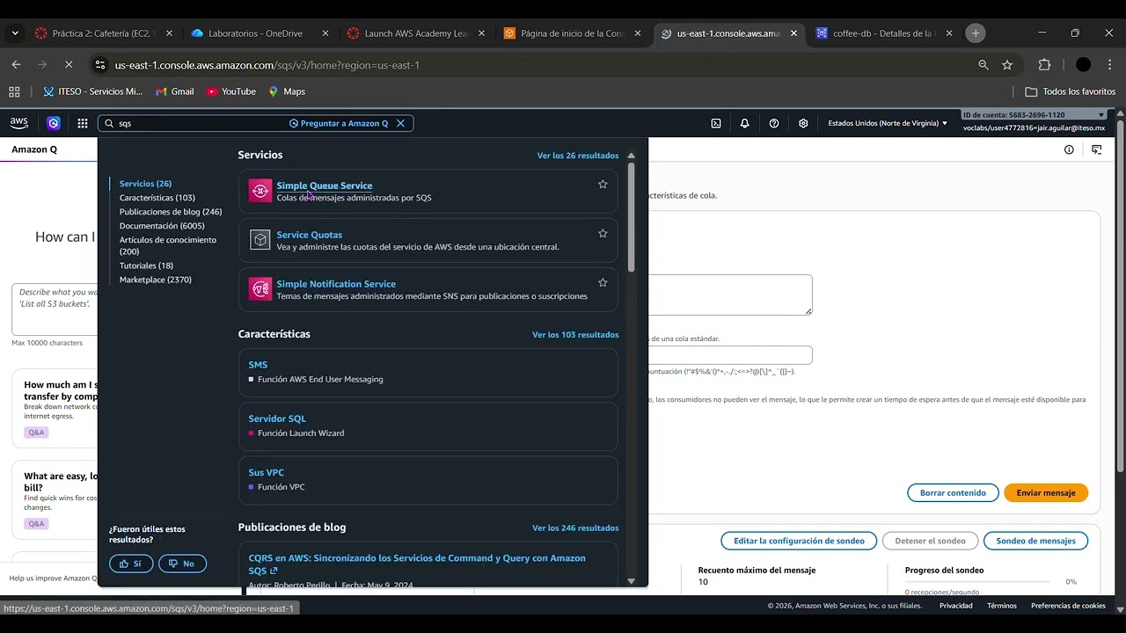Filter results by Servicios (26)
1126x633 pixels.
click(145, 184)
